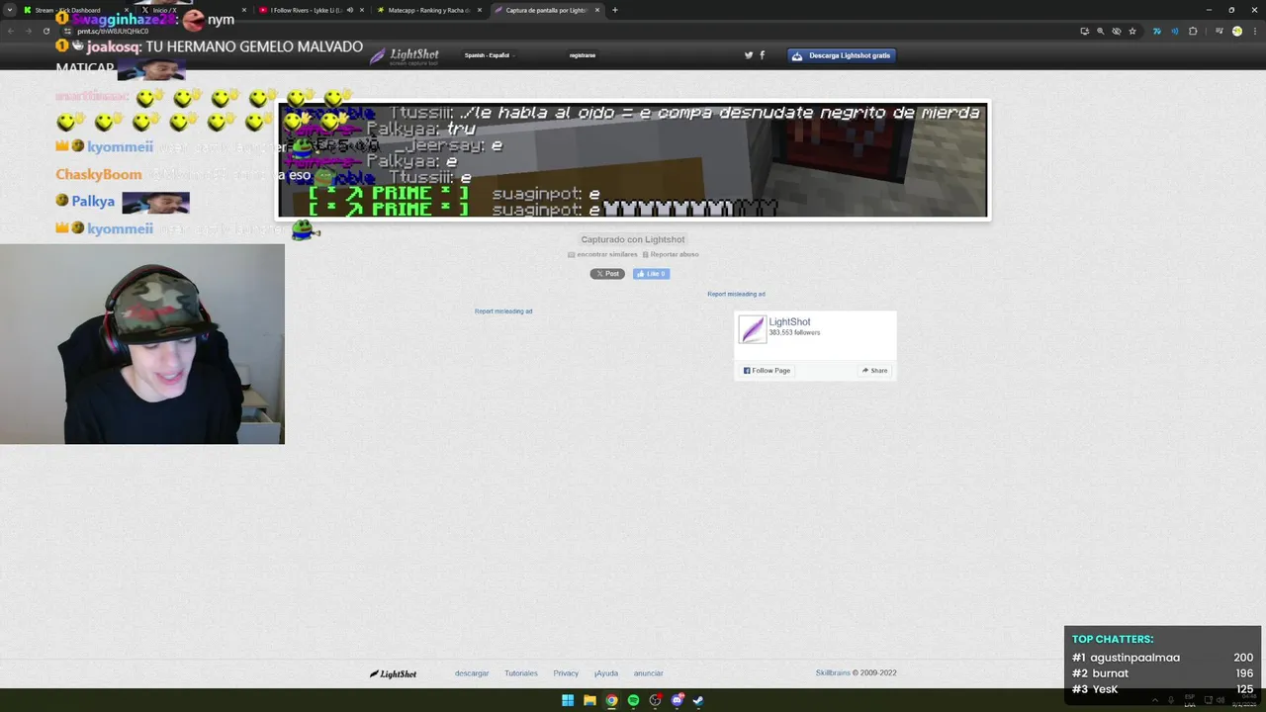This screenshot has height=712, width=1266.
Task: Open File Explorer from the taskbar
Action: [x=589, y=700]
